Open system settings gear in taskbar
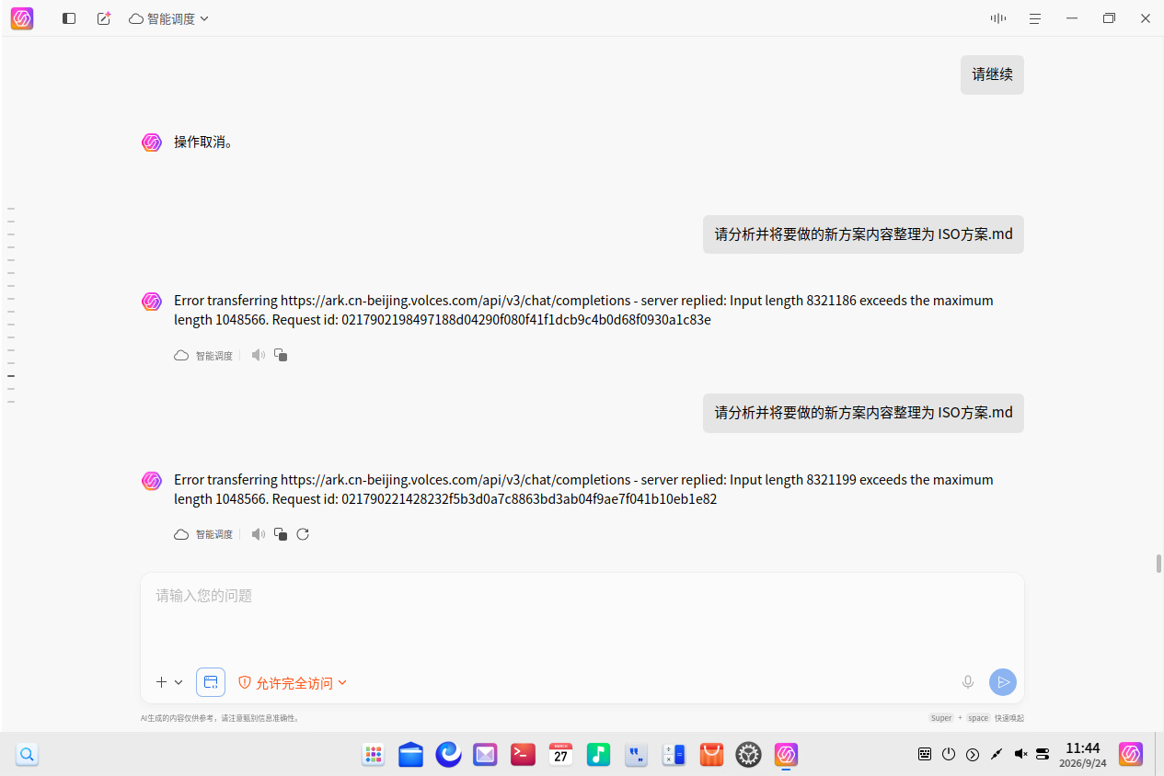Screen dimensions: 1164x776 pos(749,755)
